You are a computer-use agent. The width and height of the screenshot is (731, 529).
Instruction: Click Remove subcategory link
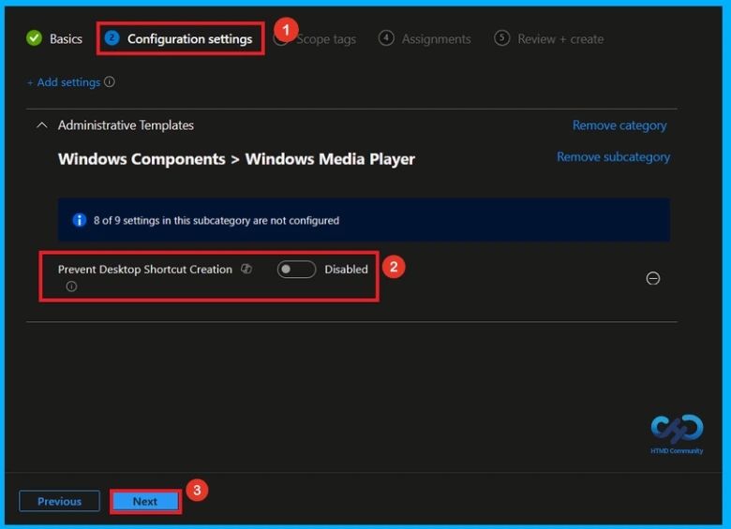pos(613,157)
